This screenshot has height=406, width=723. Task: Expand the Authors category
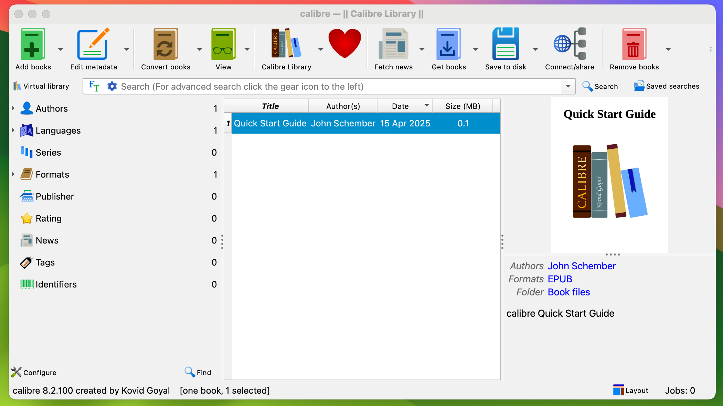[x=13, y=108]
